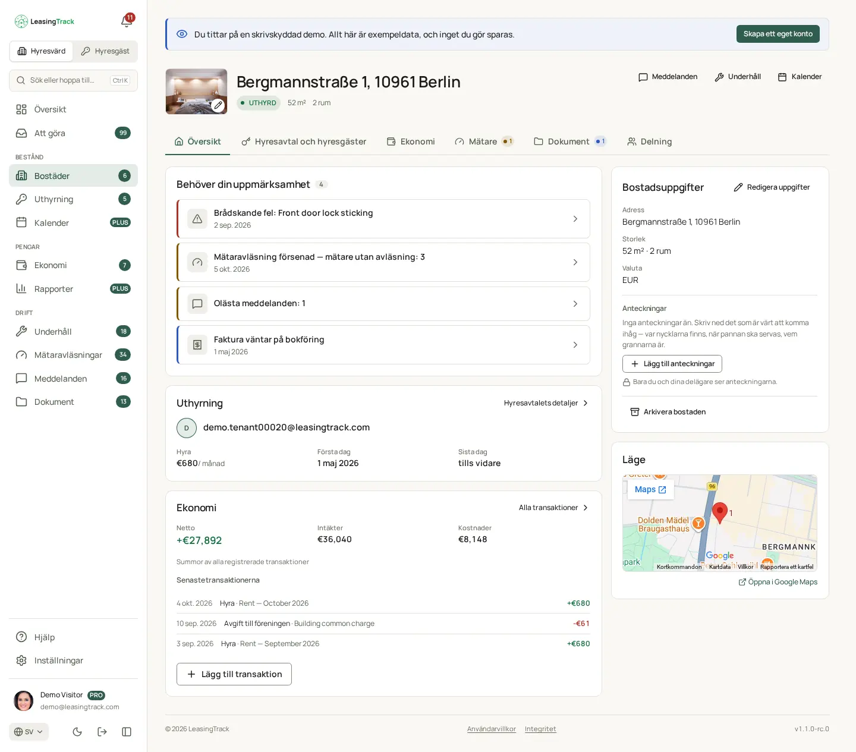Open Att göra in sidebar
Viewport: 856px width, 752px height.
click(73, 133)
